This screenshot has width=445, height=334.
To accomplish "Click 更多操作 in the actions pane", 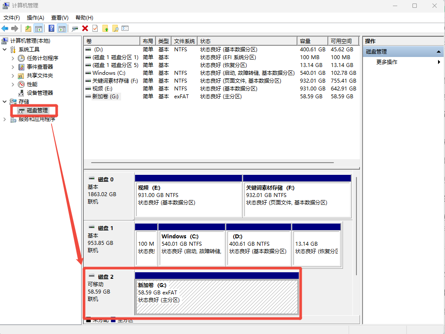I will 386,62.
